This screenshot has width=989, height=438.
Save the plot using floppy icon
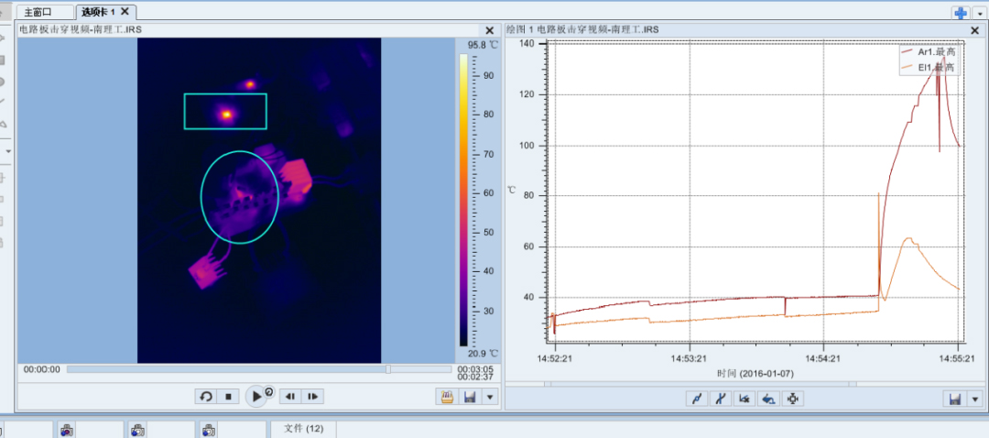pos(955,399)
